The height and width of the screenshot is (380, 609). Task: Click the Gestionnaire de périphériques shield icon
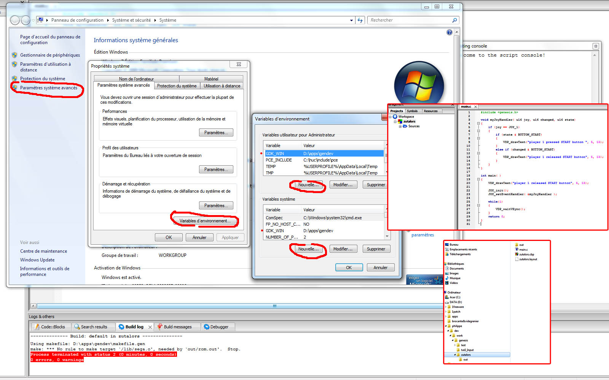[x=14, y=55]
